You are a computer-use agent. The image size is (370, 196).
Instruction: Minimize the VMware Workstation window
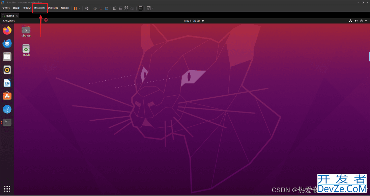pyautogui.click(x=358, y=2)
